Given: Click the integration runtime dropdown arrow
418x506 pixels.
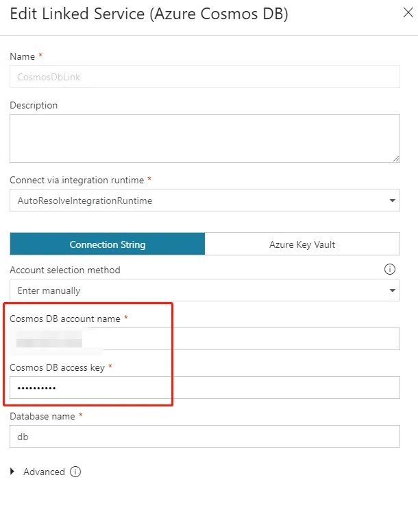Looking at the screenshot, I should point(393,200).
